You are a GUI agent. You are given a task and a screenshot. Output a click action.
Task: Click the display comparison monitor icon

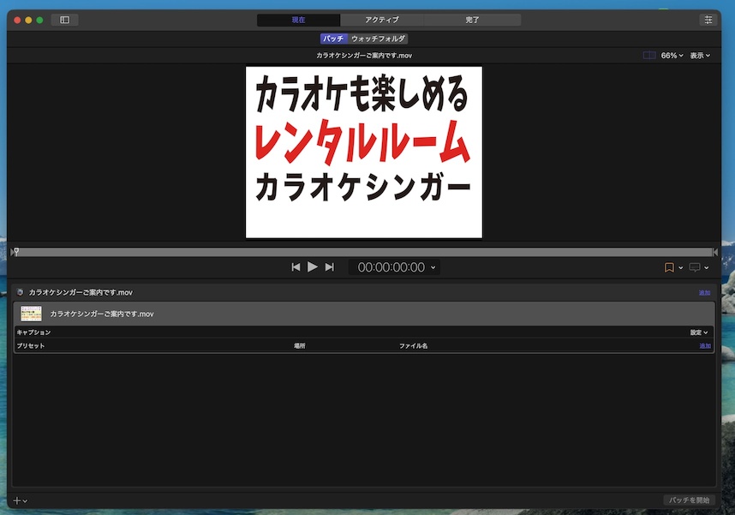coord(695,267)
